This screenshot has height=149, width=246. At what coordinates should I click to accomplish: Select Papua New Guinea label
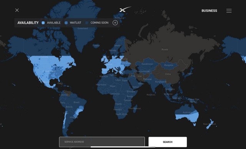[194, 100]
